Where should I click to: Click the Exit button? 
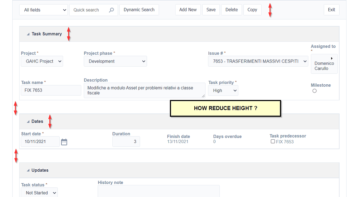(x=331, y=10)
